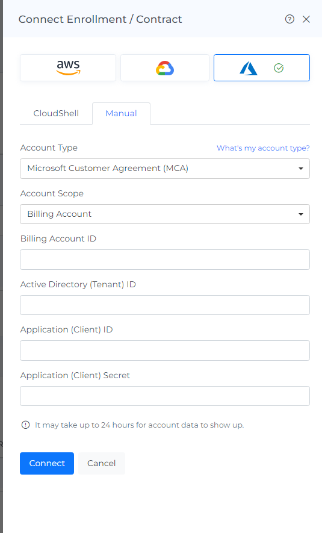Select the AWS provider logo
Image resolution: width=322 pixels, height=533 pixels.
coord(68,67)
